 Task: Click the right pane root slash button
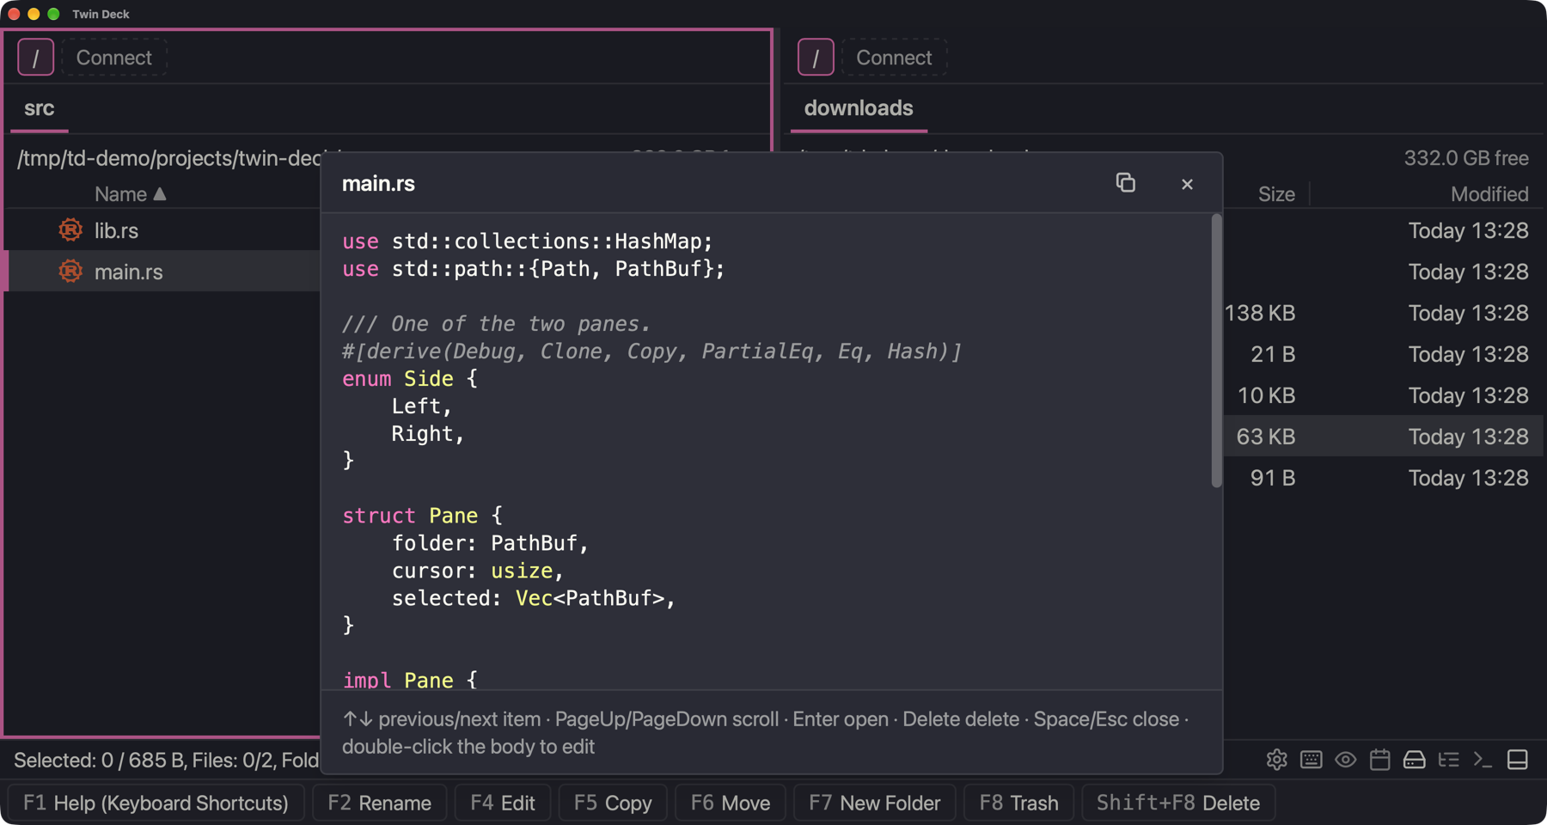tap(816, 58)
